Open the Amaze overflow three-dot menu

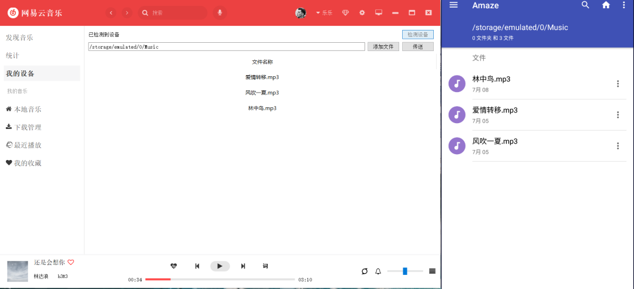tap(623, 5)
